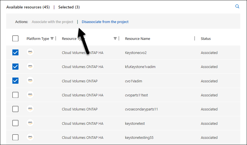Open the Platform Type filter icon

coord(52,38)
